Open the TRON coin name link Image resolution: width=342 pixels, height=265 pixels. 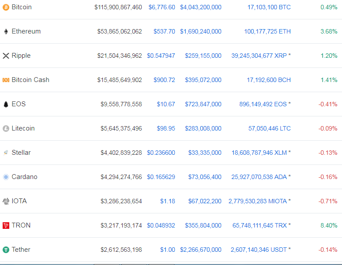point(21,225)
